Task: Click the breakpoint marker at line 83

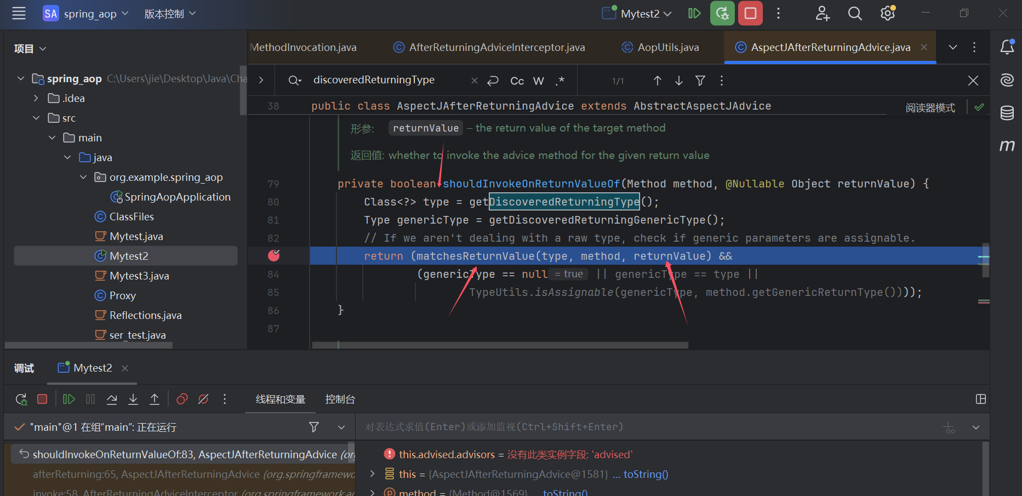Action: [x=273, y=255]
